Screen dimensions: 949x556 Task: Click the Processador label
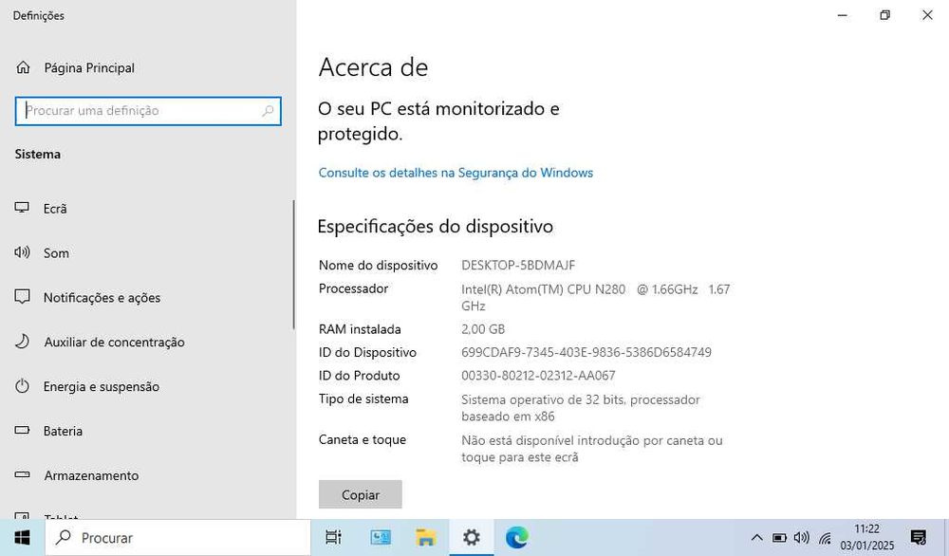point(353,288)
